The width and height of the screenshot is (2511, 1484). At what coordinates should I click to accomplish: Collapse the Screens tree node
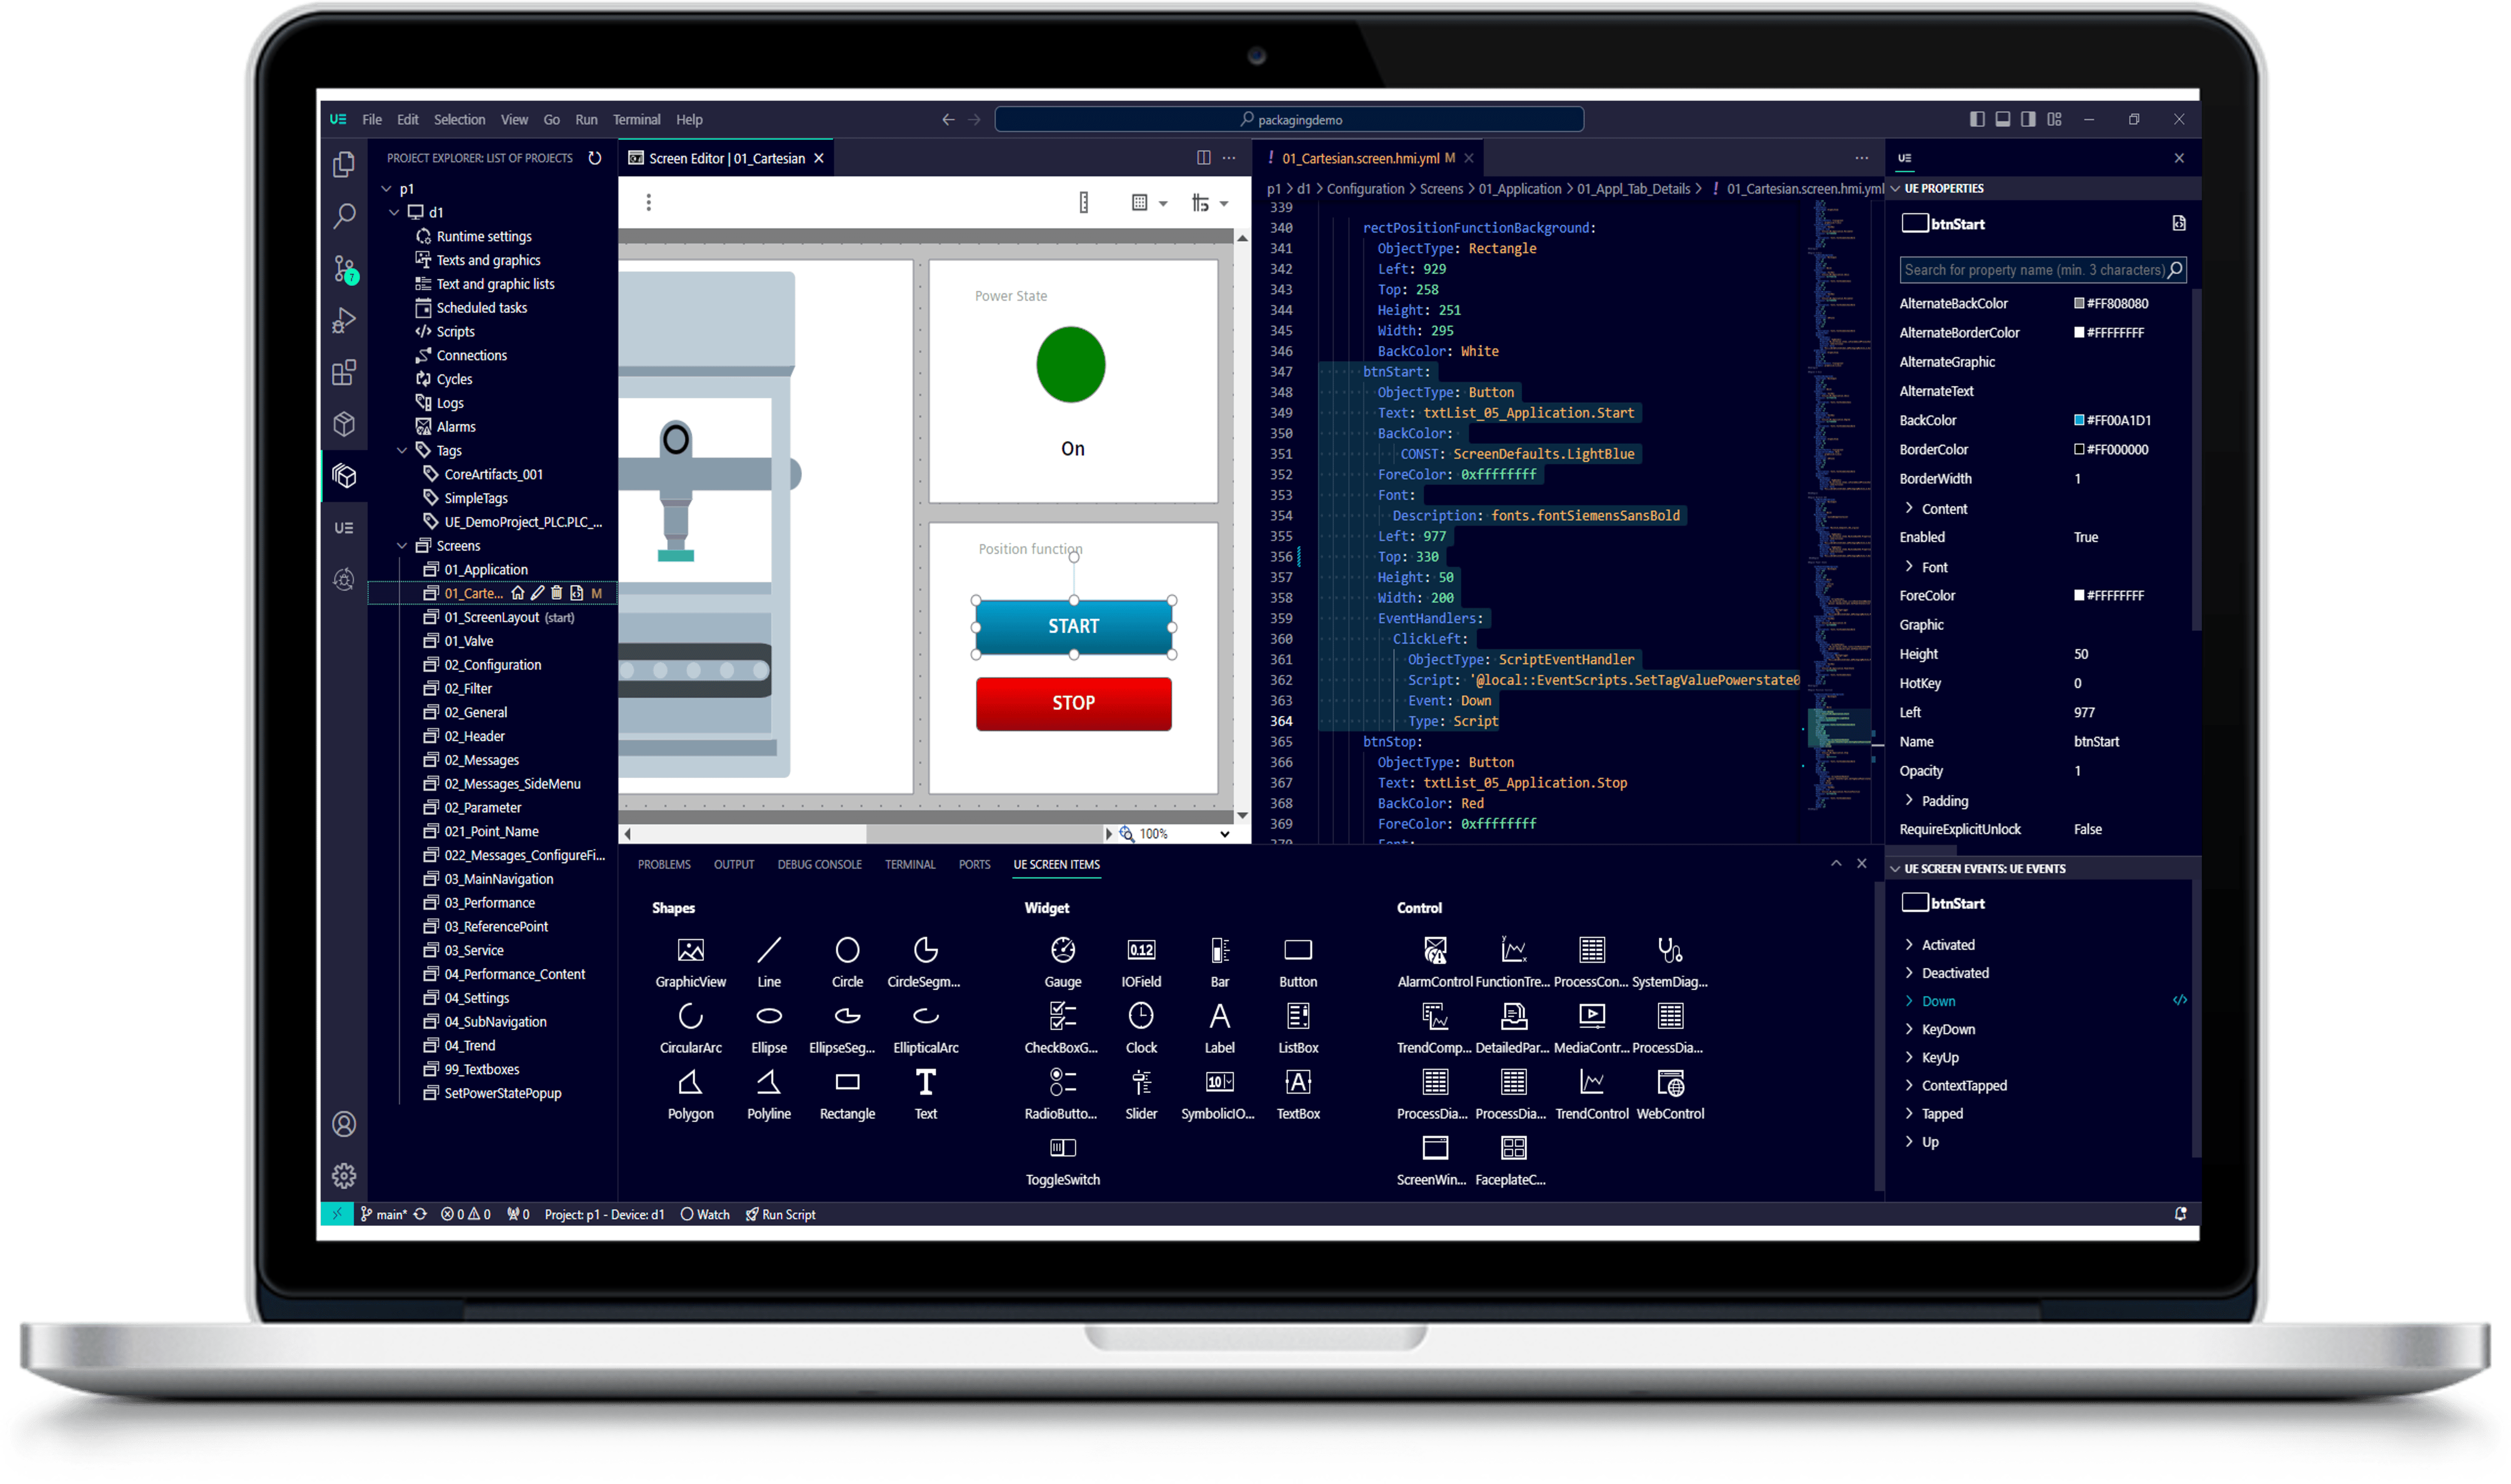click(x=403, y=546)
